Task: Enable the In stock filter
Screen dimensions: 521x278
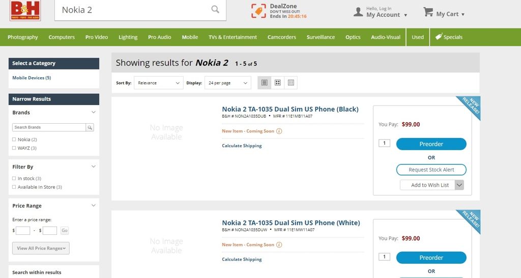Action: click(x=14, y=179)
